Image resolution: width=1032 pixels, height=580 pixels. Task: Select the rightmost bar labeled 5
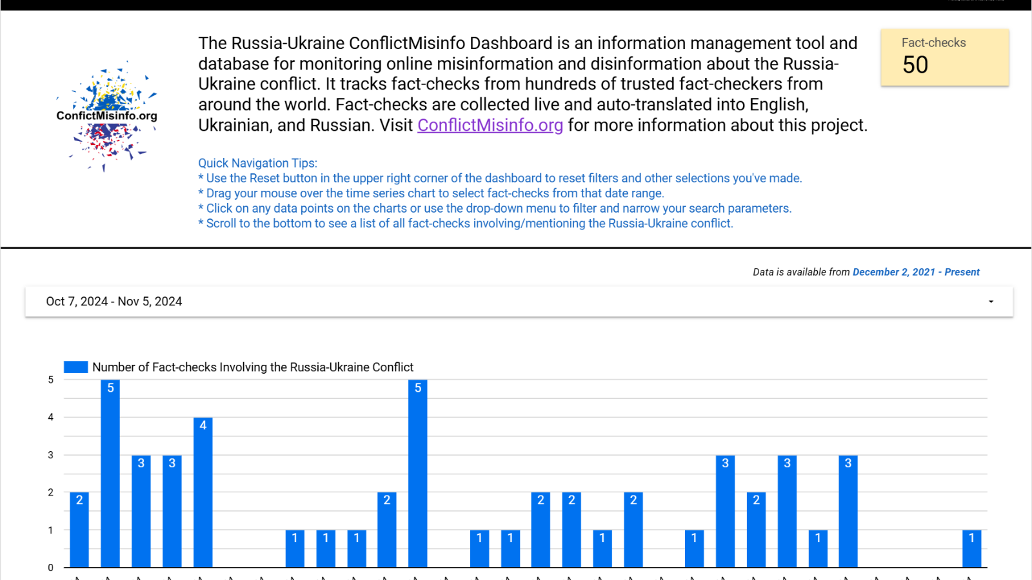(418, 474)
